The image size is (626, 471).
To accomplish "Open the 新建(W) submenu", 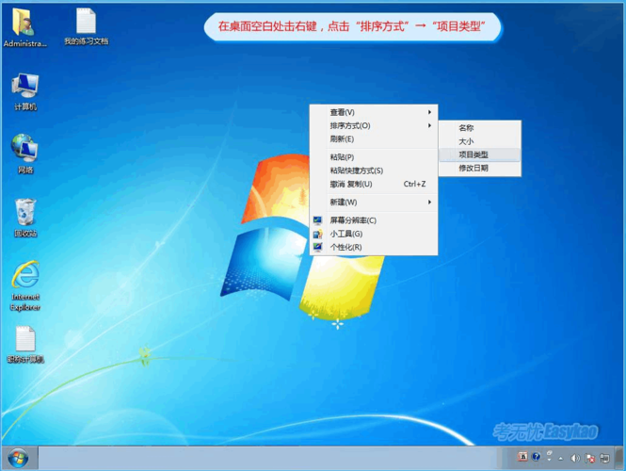I will tap(374, 203).
